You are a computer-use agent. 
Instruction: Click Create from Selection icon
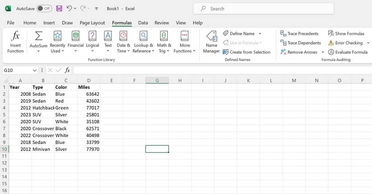225,52
